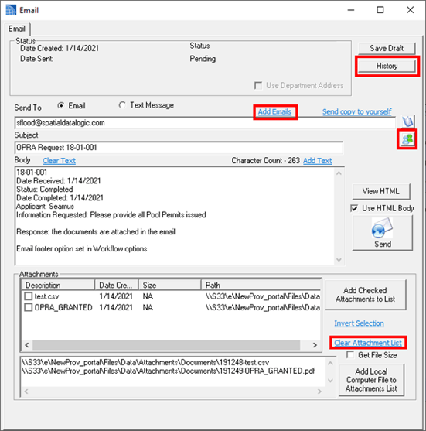Click the View HTML button
This screenshot has width=426, height=431.
point(381,191)
